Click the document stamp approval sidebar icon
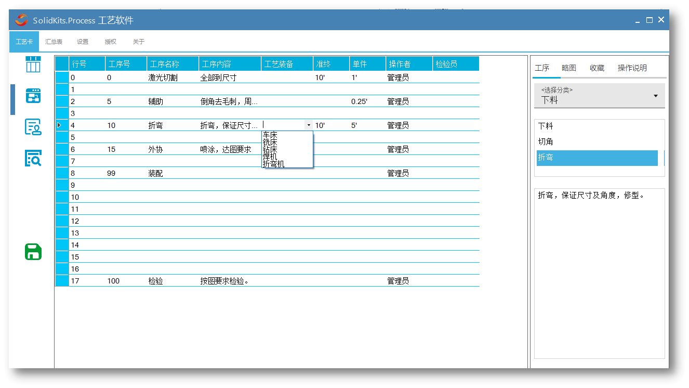The image size is (689, 388). coord(33,127)
